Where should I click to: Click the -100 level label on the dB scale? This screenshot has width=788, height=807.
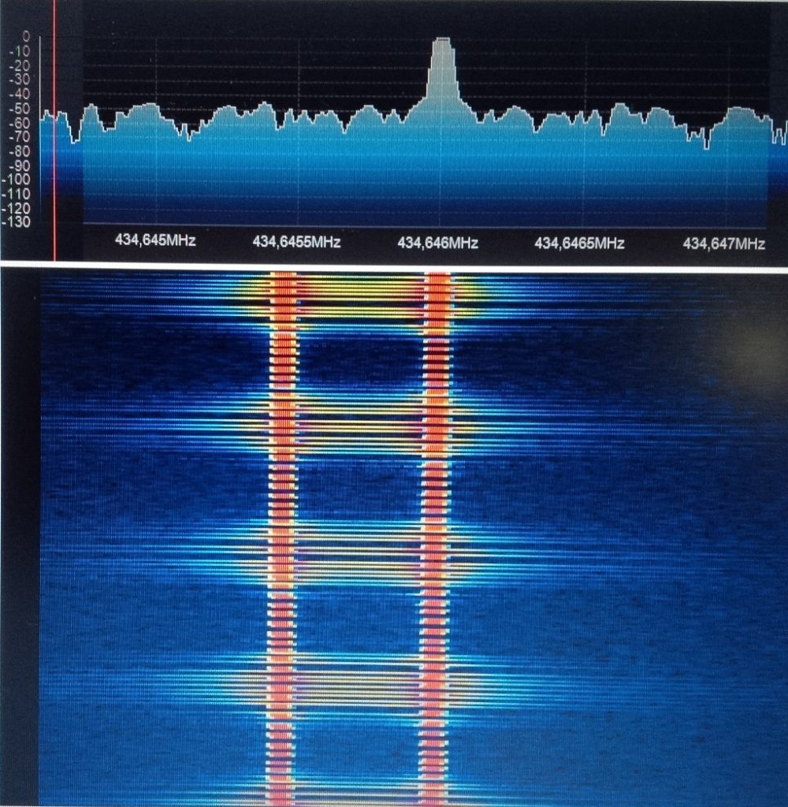coord(17,180)
